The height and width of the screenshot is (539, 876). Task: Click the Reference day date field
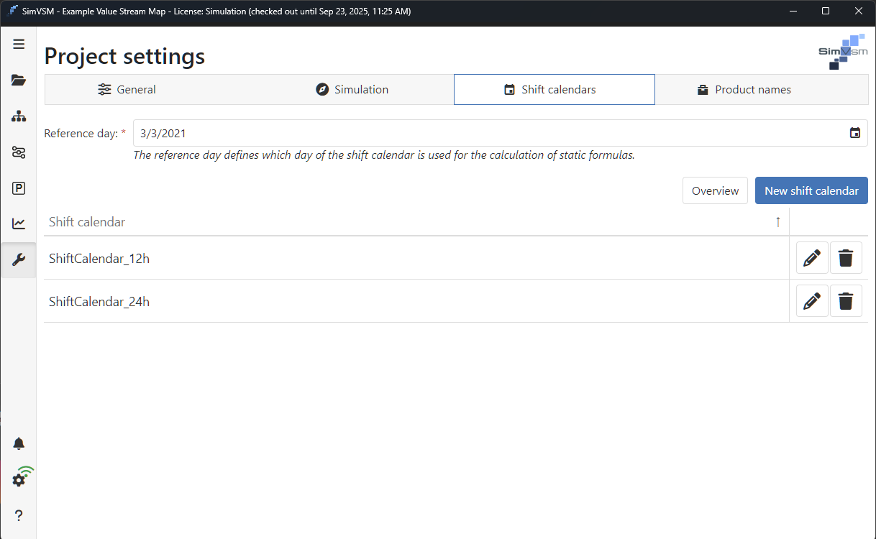(x=489, y=133)
